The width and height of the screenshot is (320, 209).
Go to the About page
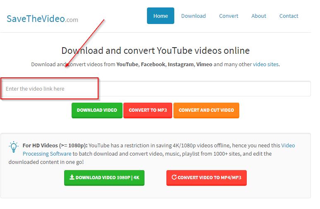tap(259, 16)
